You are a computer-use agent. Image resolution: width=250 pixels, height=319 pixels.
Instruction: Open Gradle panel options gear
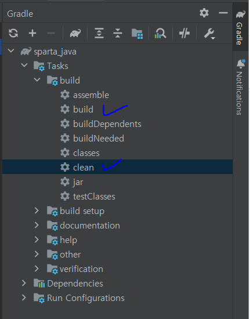204,13
